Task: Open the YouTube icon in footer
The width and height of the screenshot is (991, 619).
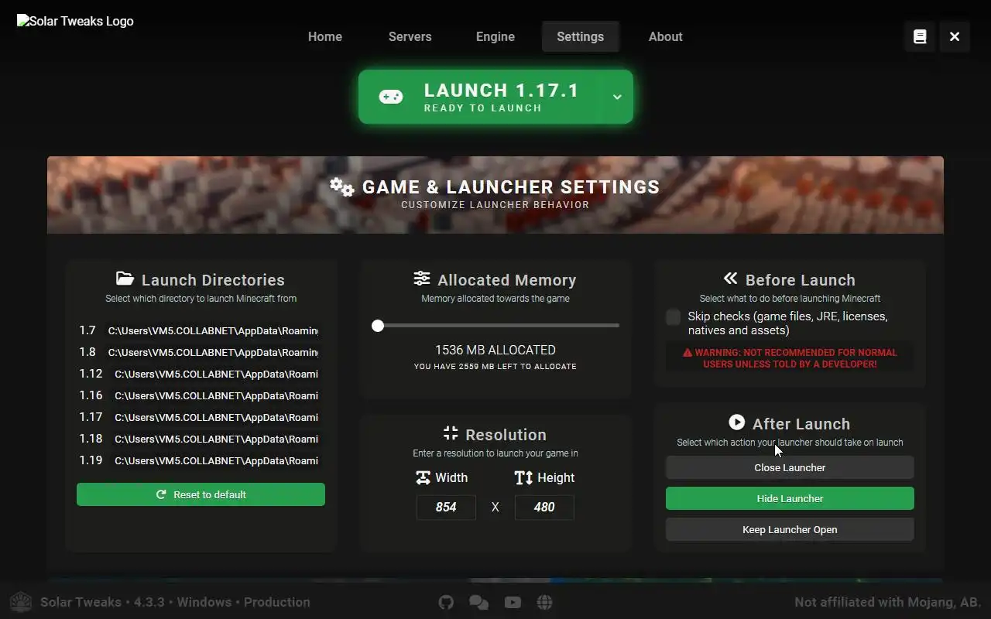Action: (x=513, y=602)
